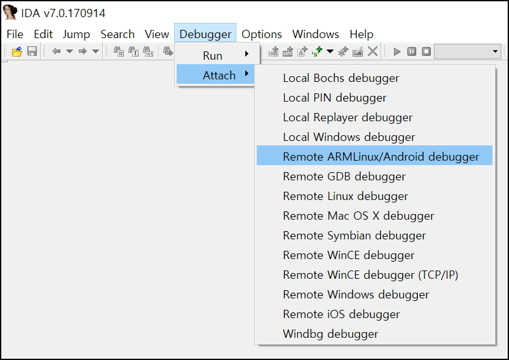Screen dimensions: 509x360
Task: Stop process with the stop button
Action: (426, 51)
